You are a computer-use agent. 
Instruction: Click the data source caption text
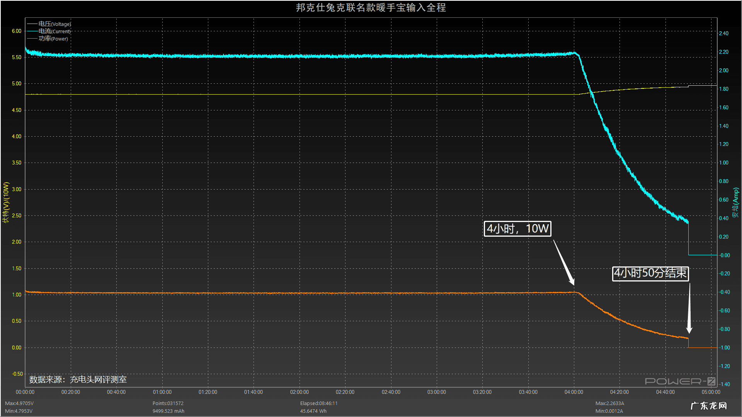78,380
